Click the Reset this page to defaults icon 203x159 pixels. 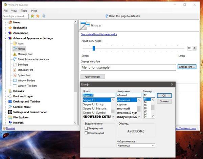(x=107, y=16)
